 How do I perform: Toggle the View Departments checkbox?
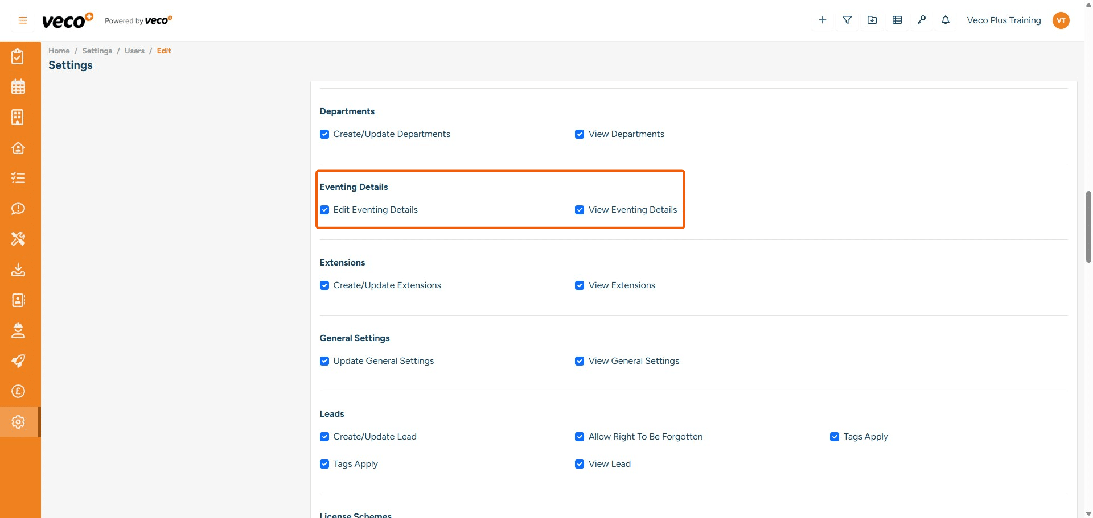coord(580,134)
